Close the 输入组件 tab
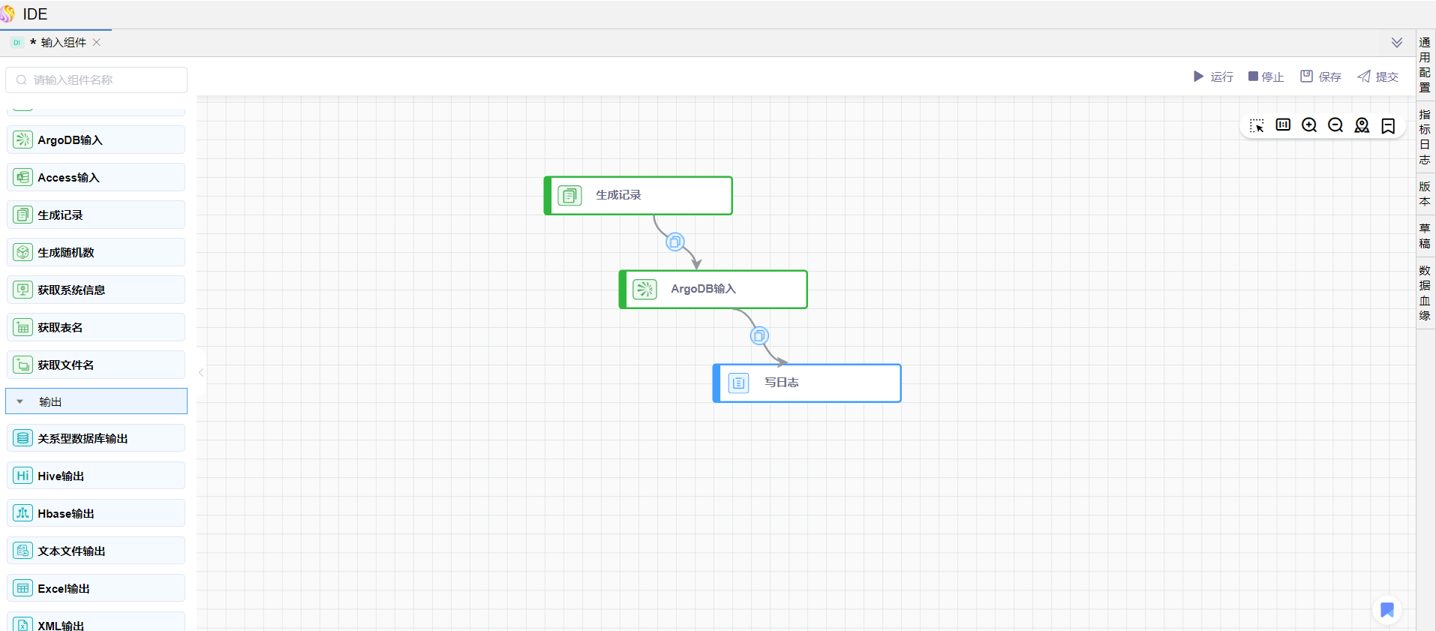The height and width of the screenshot is (631, 1436). point(97,43)
